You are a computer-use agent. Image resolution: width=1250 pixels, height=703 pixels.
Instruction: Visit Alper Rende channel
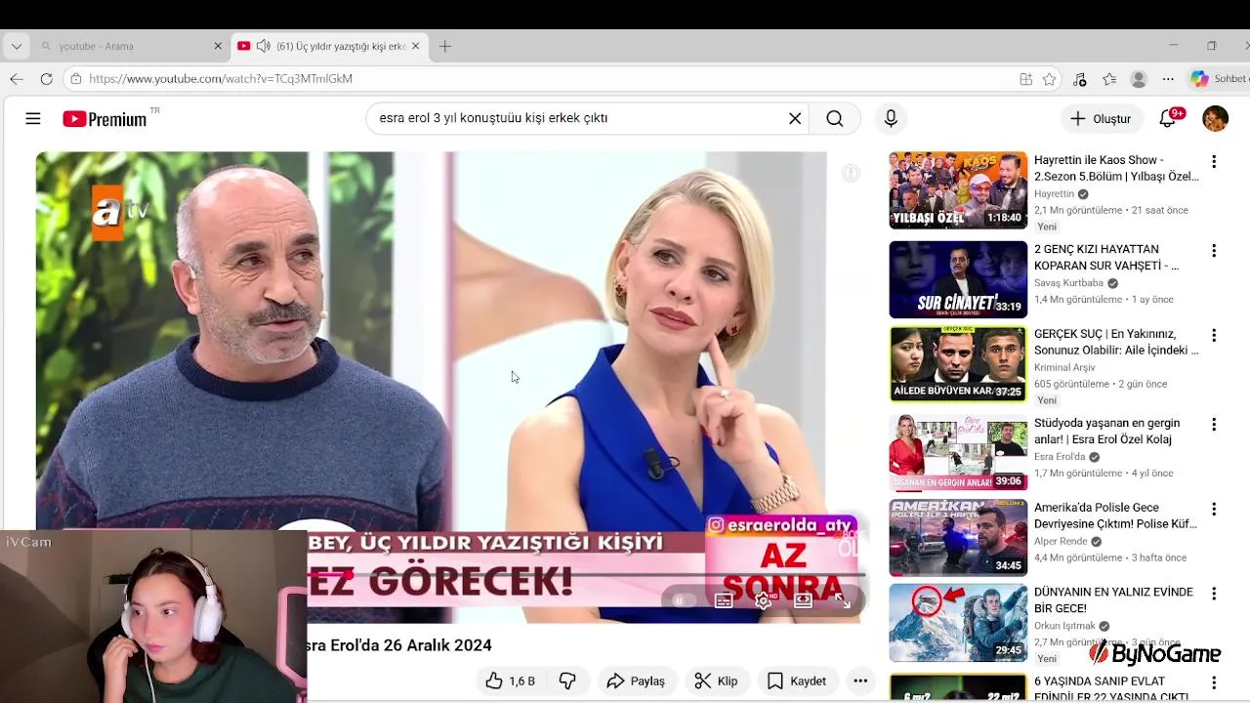[1061, 541]
